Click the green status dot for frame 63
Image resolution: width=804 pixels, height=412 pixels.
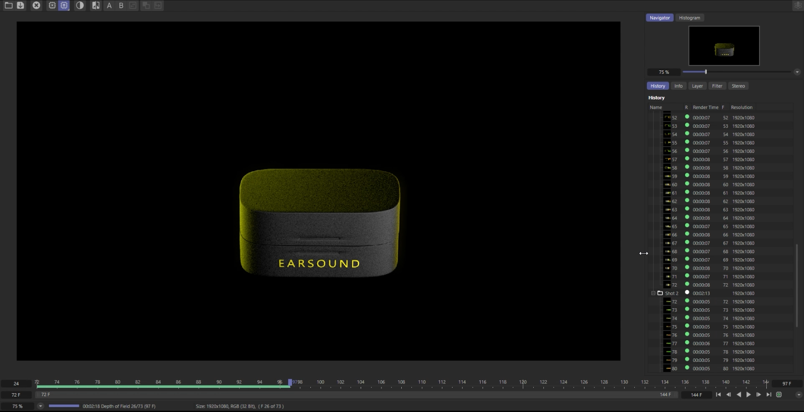coord(687,209)
